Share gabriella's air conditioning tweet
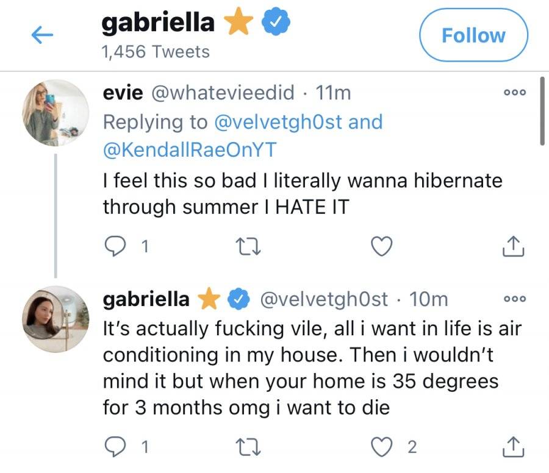Screen dimensions: 549x473 [513, 447]
